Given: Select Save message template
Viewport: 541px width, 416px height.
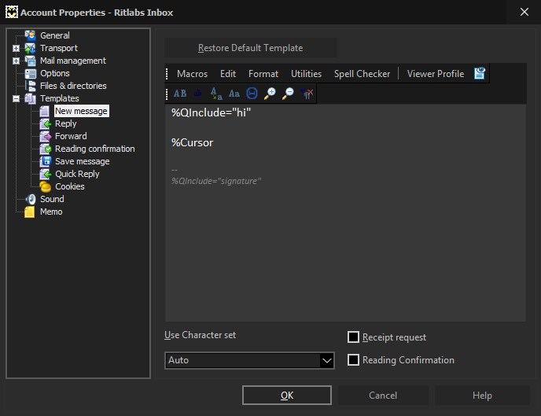Looking at the screenshot, I should click(83, 161).
